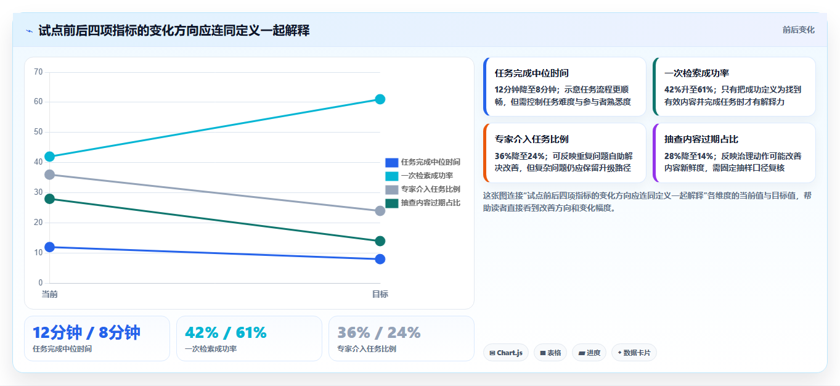Click the 36% / 24% stat value
This screenshot has height=386, width=840.
[378, 332]
